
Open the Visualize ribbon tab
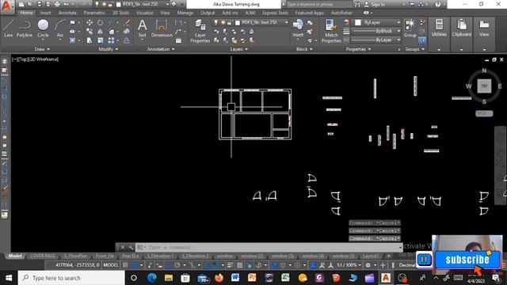pyautogui.click(x=144, y=13)
